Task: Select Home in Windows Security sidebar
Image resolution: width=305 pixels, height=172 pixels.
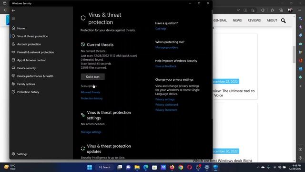Action: click(x=21, y=28)
